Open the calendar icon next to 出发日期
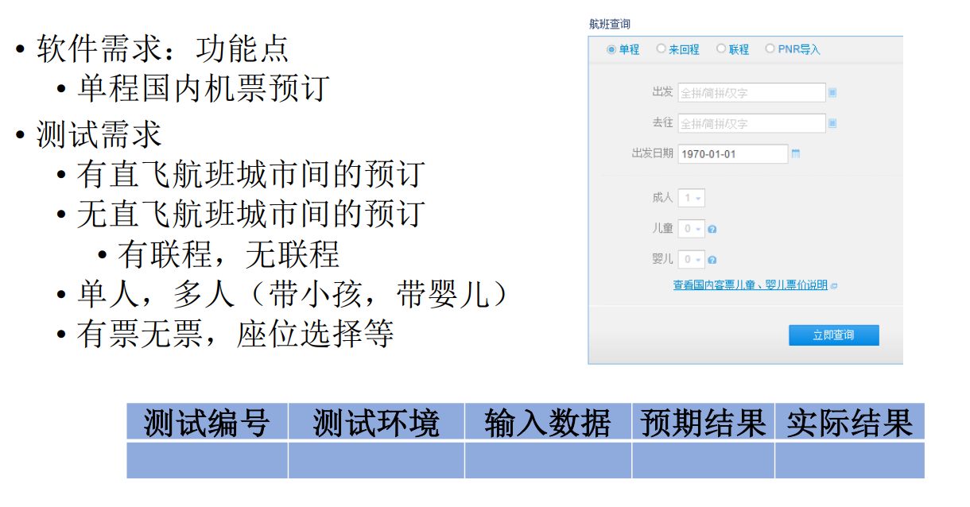Viewport: 970px width, 507px height. tap(795, 153)
